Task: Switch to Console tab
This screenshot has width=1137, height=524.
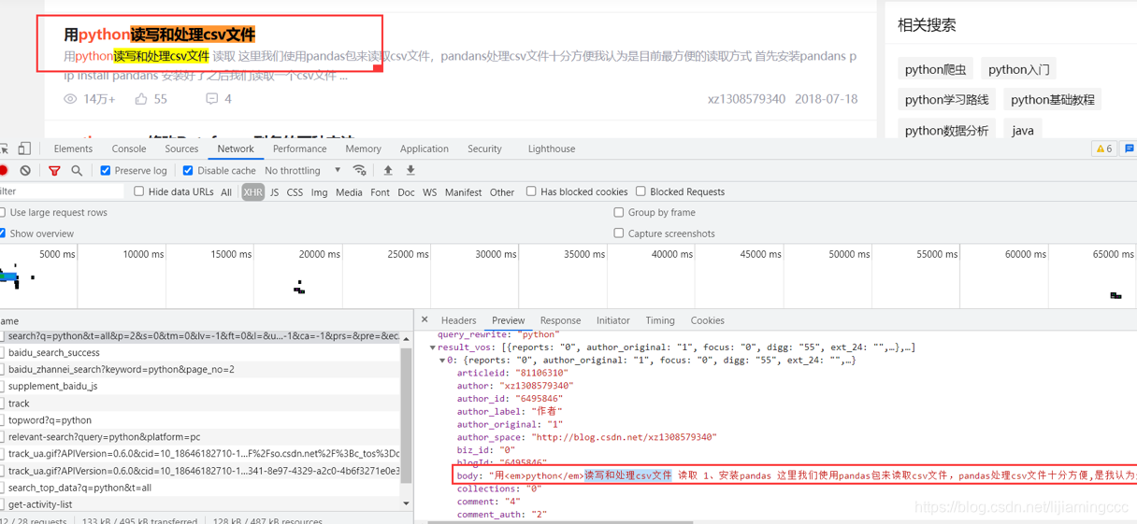Action: tap(129, 149)
